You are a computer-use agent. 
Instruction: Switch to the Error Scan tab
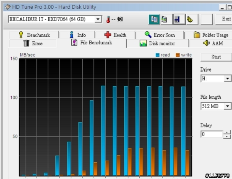pyautogui.click(x=160, y=35)
